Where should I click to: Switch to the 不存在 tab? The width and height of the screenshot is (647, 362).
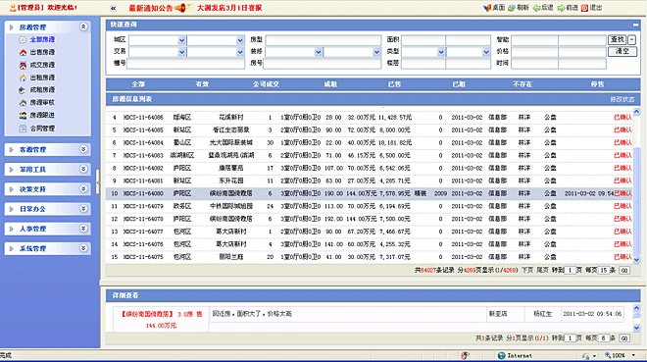[523, 84]
